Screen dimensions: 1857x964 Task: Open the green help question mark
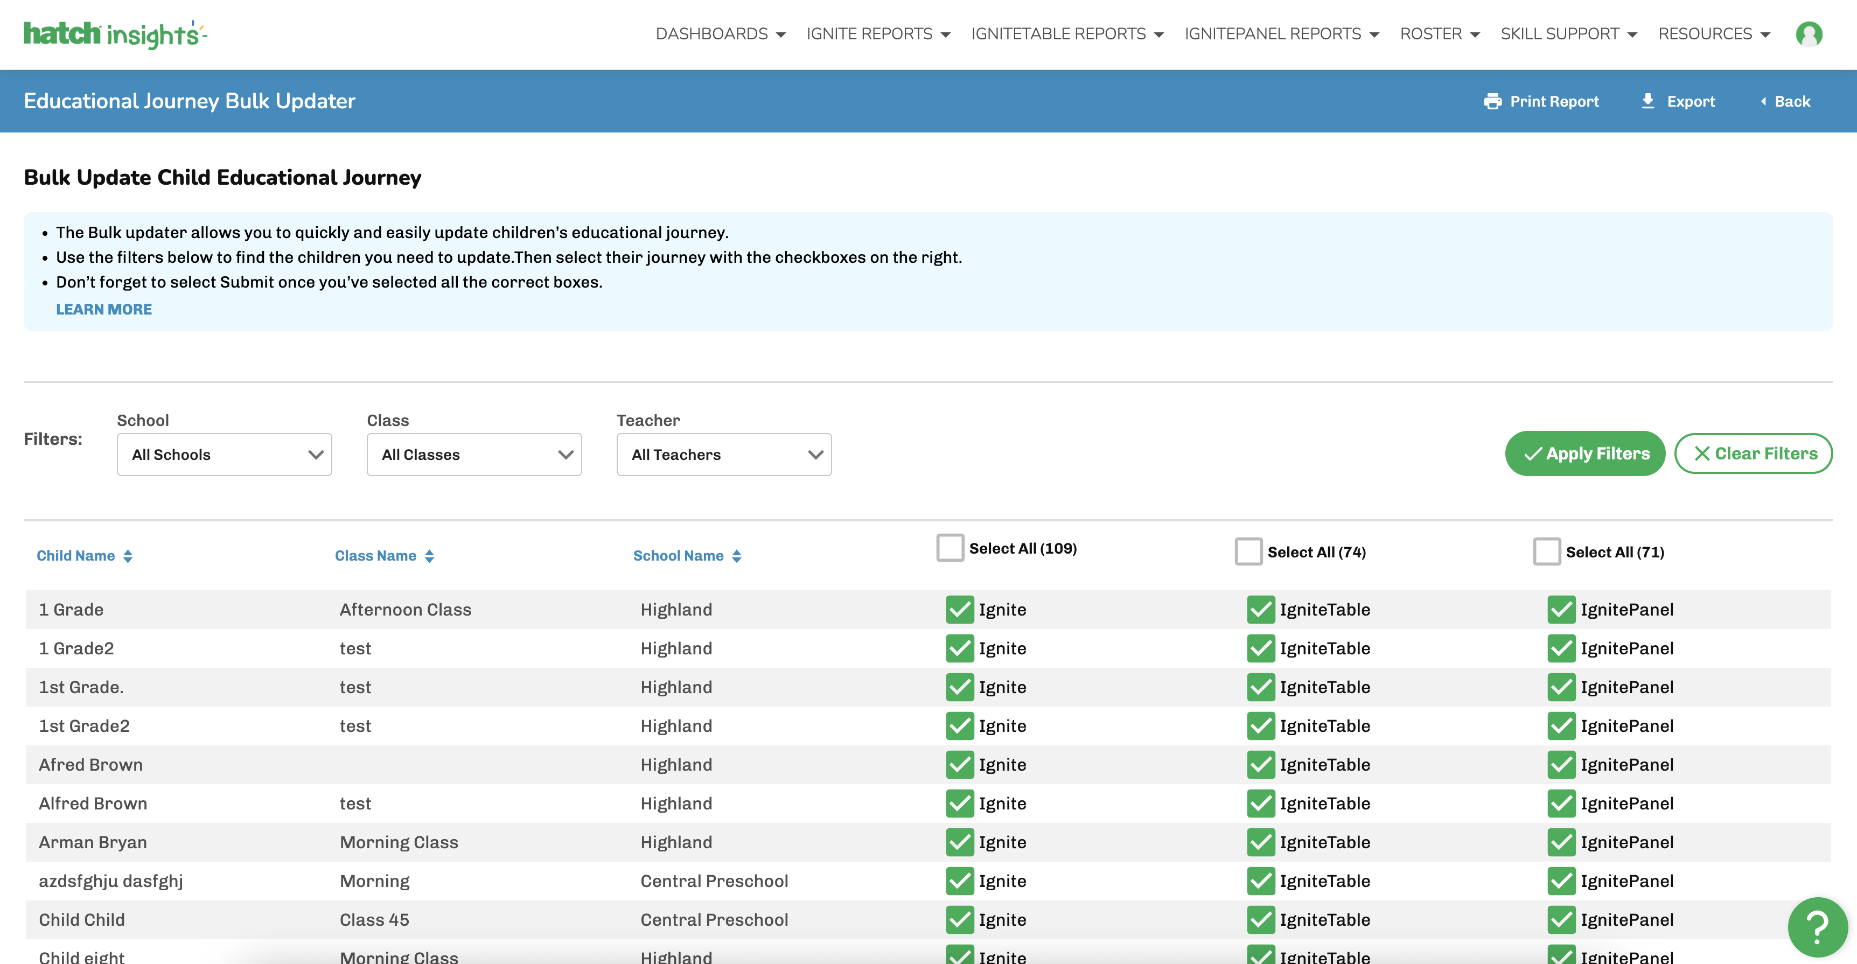coord(1817,927)
